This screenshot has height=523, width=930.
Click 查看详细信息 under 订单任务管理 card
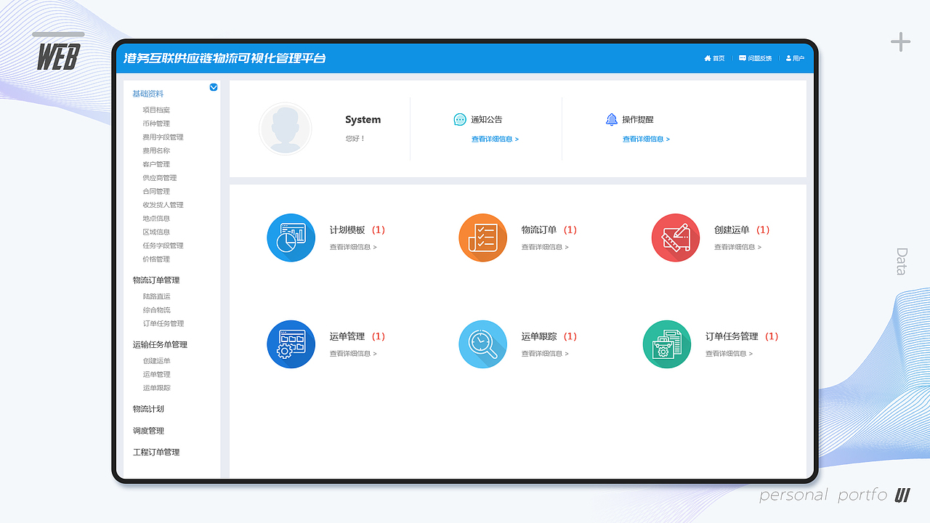729,354
